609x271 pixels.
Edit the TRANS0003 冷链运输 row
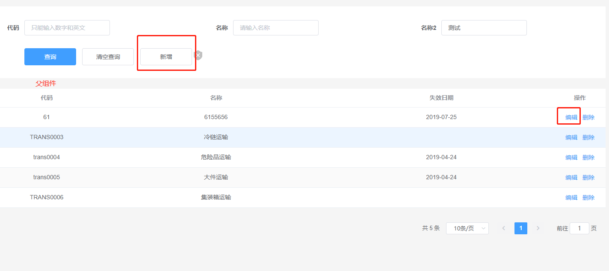point(571,137)
